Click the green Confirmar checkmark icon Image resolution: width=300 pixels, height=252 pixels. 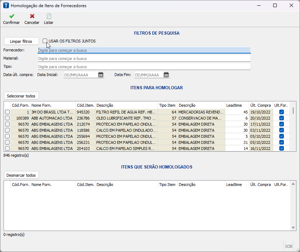[x=11, y=16]
